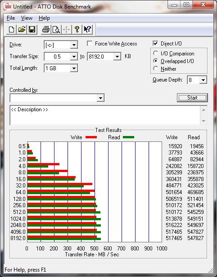
Task: Click the write value 484771
Action: (x=174, y=186)
